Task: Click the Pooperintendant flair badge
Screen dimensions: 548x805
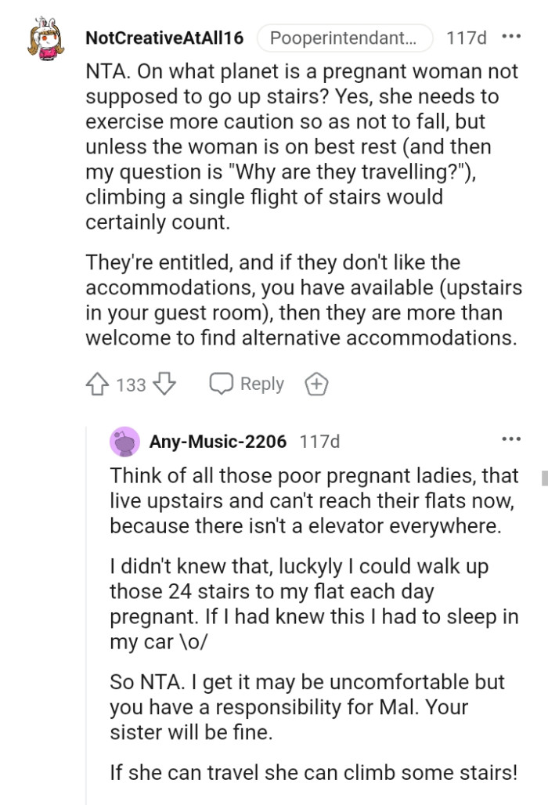Action: click(x=344, y=38)
